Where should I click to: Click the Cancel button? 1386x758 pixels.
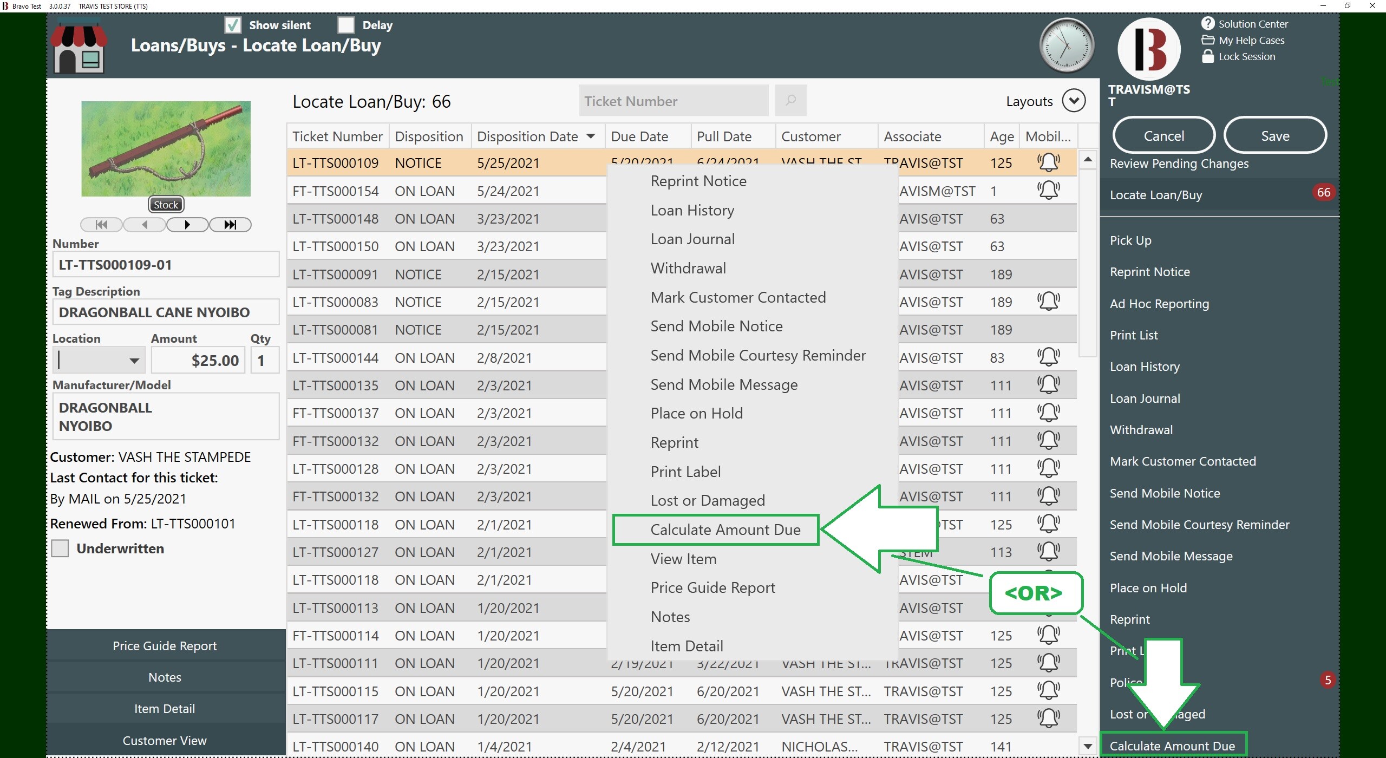(1163, 135)
